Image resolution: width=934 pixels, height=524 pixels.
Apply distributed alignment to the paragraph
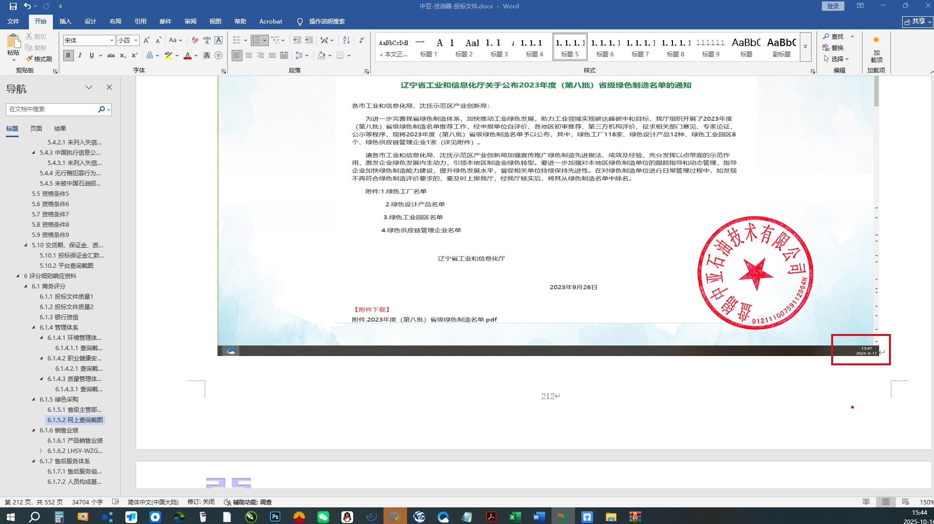pyautogui.click(x=284, y=55)
